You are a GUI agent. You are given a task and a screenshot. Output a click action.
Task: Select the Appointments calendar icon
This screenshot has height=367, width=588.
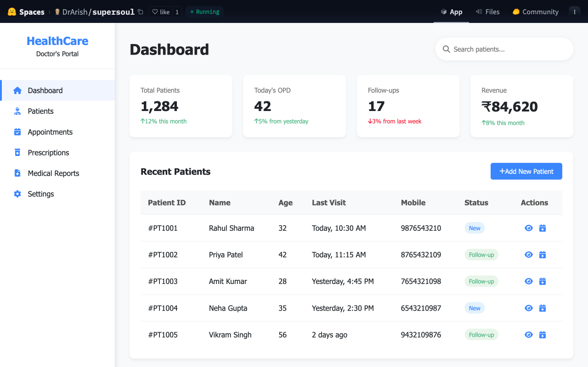point(17,132)
